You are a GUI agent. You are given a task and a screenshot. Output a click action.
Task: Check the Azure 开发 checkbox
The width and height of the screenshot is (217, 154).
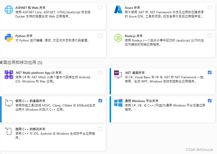[209, 7]
